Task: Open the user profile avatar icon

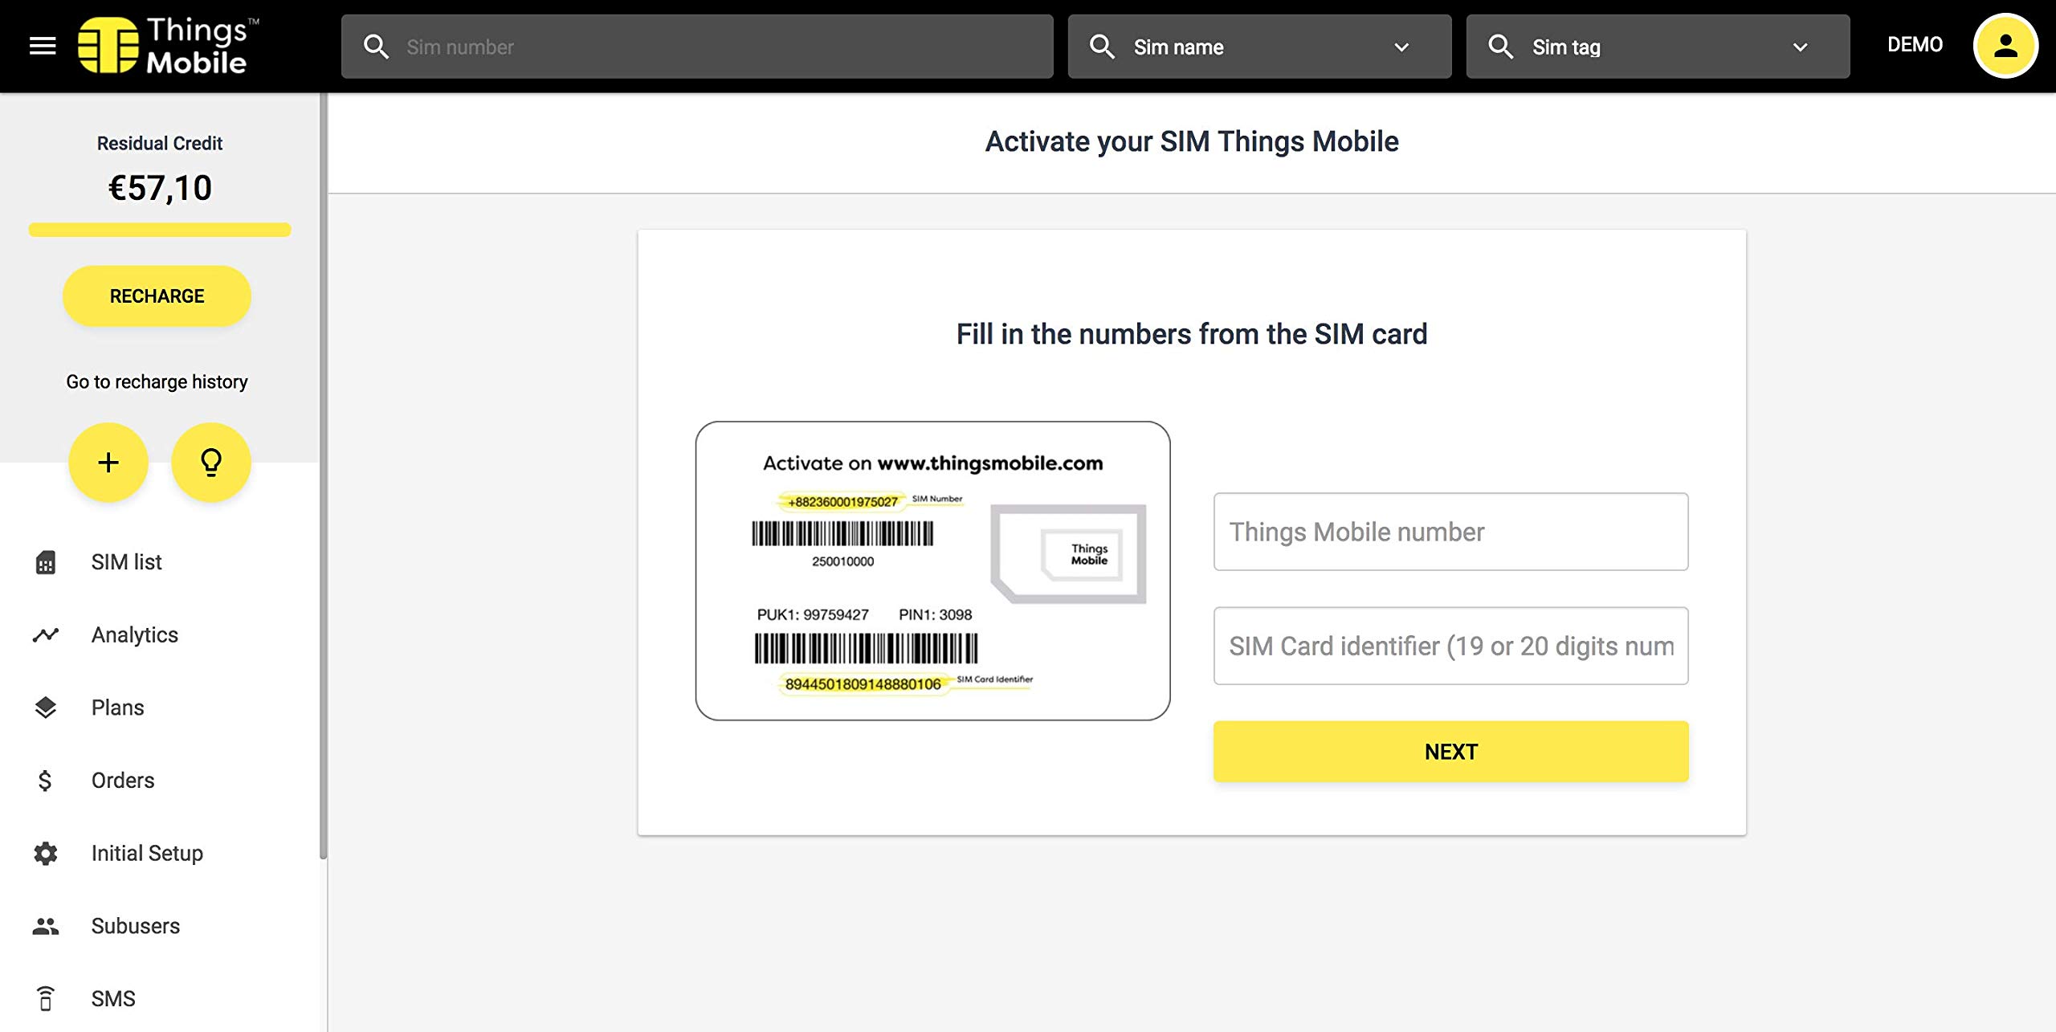Action: (x=2004, y=46)
